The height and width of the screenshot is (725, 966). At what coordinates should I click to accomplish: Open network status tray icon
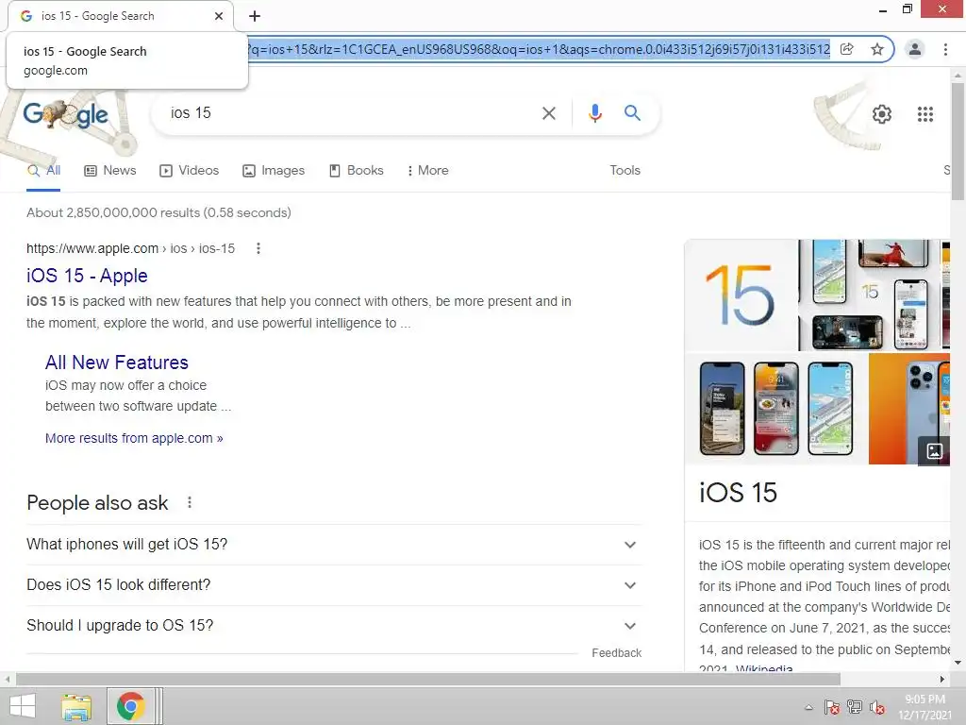[855, 707]
